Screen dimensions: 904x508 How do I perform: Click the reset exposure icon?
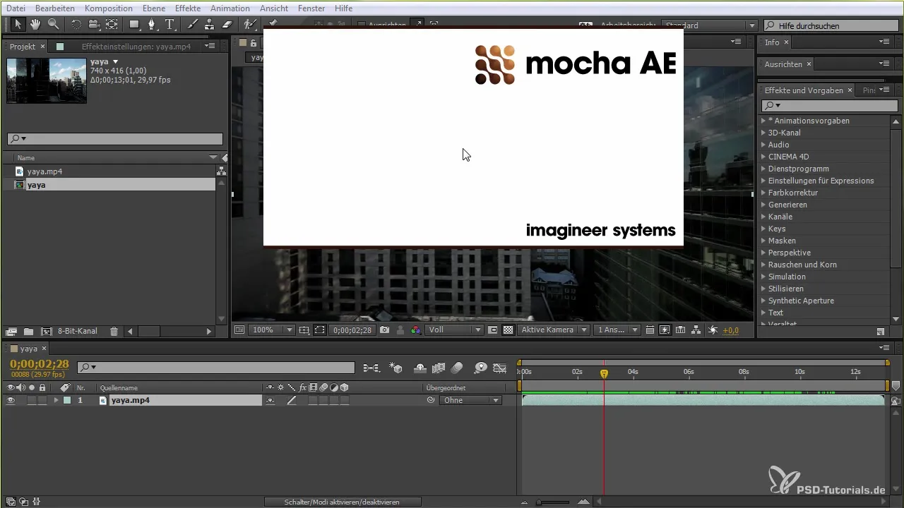pos(713,329)
